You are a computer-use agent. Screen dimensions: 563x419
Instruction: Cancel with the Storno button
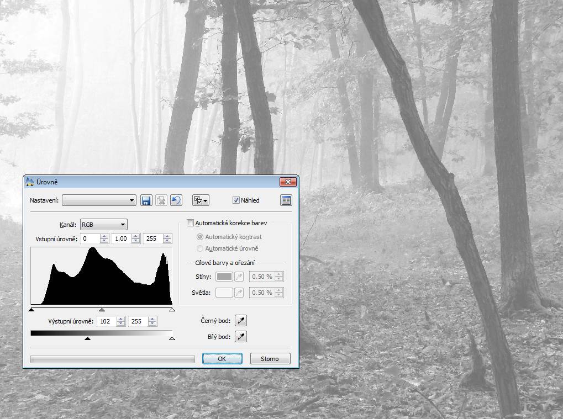pos(270,359)
